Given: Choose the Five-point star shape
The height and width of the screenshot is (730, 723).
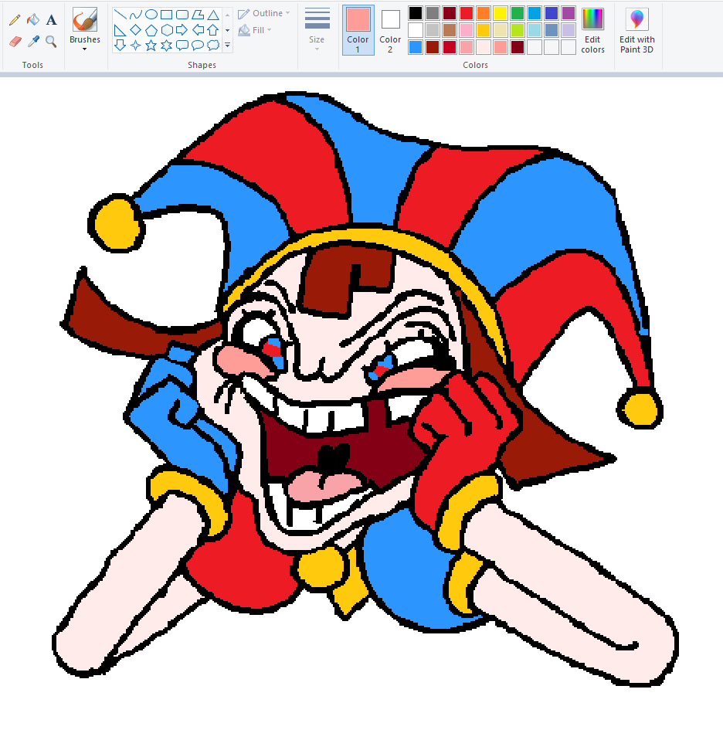Looking at the screenshot, I should (x=151, y=45).
